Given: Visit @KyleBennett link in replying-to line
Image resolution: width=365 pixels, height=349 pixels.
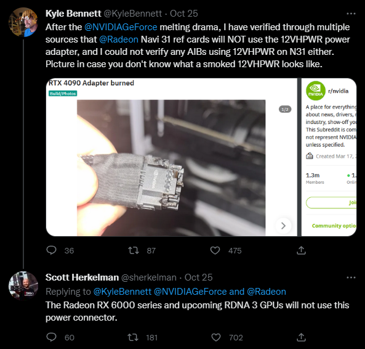Looking at the screenshot, I should [x=122, y=292].
